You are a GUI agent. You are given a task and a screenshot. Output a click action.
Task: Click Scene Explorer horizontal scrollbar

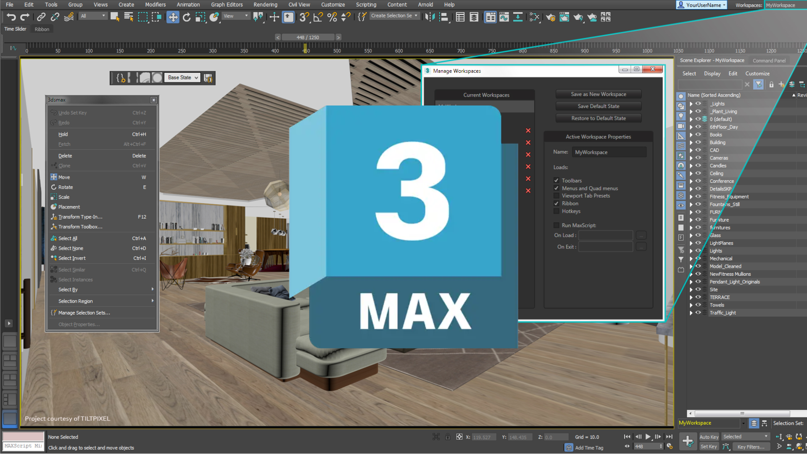[x=742, y=413]
